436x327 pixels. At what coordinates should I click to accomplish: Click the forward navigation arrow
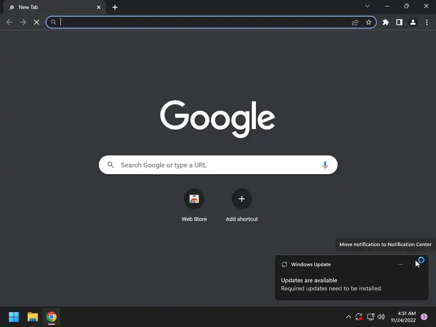point(23,22)
